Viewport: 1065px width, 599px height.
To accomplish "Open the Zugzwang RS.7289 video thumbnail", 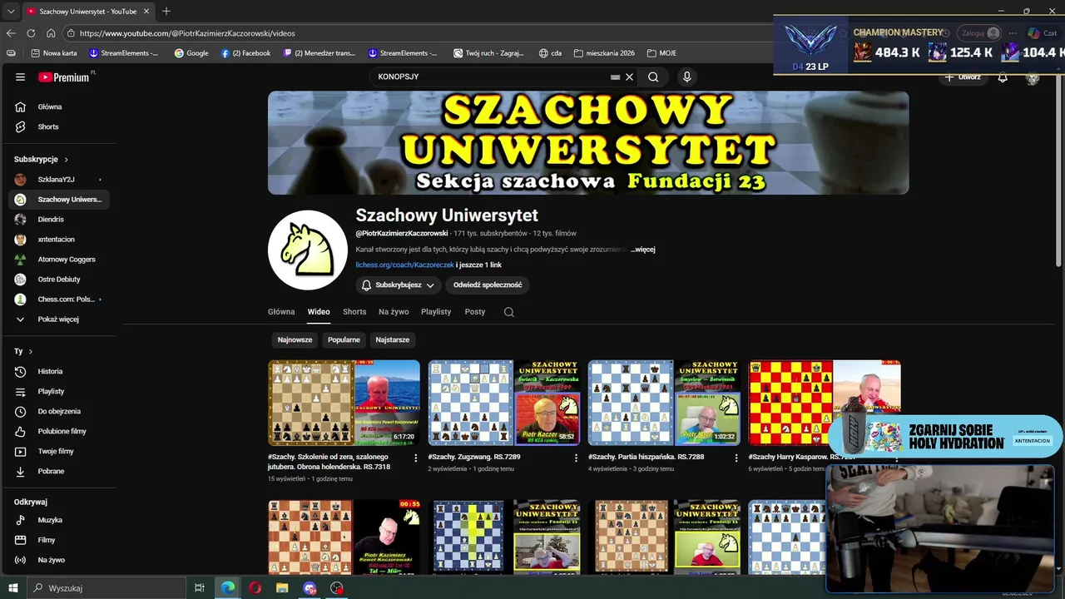I will click(x=504, y=403).
